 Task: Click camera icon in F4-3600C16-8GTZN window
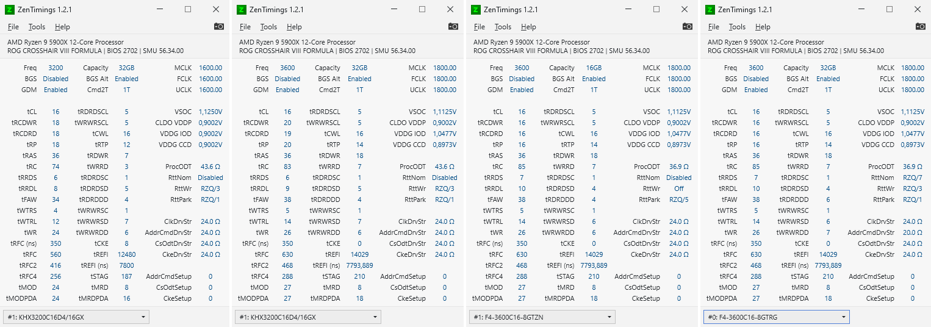click(688, 26)
